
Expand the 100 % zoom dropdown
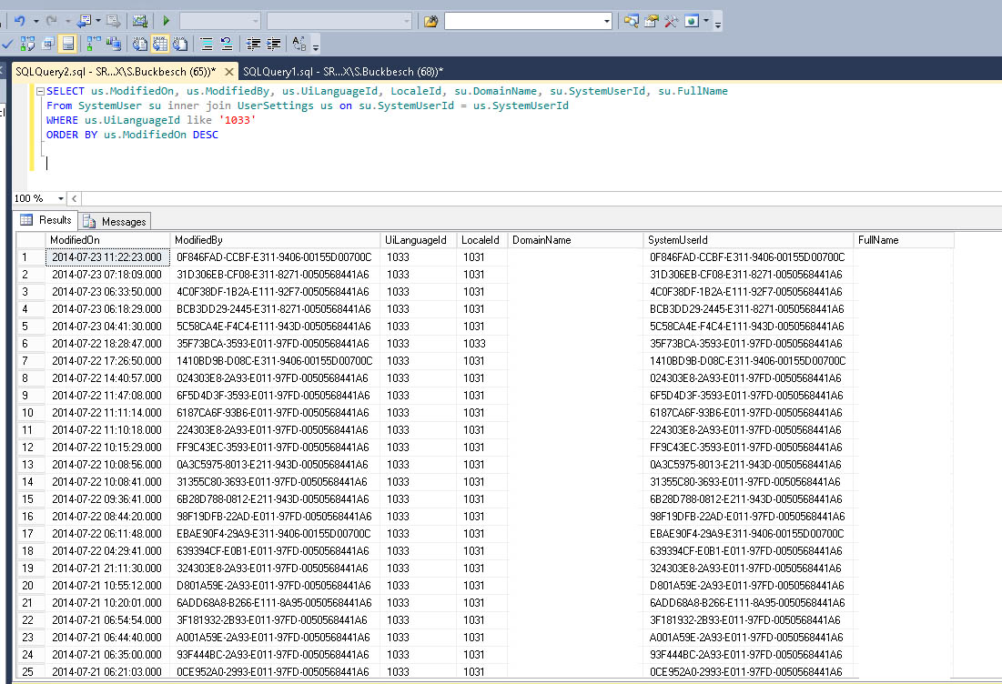60,198
